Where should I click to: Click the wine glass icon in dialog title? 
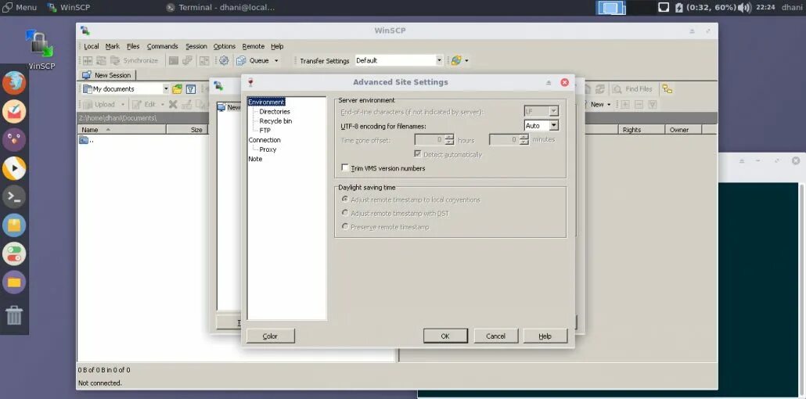tap(251, 82)
